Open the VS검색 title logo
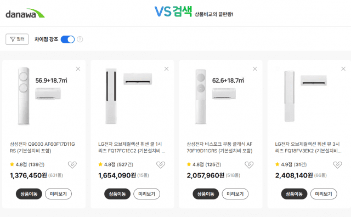Screen dimensions: 351x217 click(173, 12)
